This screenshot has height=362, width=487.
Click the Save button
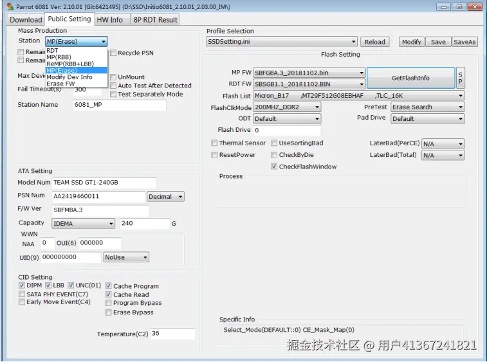pos(438,42)
